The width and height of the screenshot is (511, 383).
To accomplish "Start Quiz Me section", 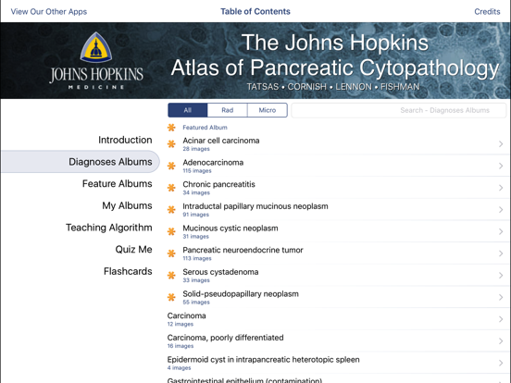I will [x=133, y=250].
